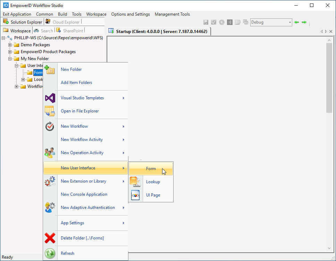Click the New Operation Activity people icon

coord(50,153)
